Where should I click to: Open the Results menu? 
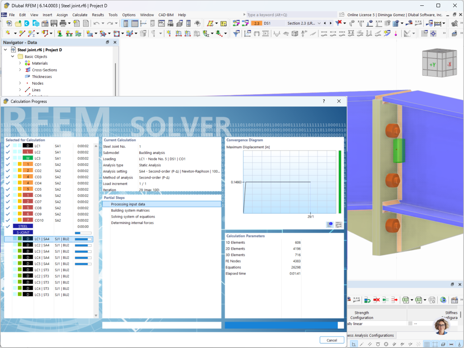[98, 15]
